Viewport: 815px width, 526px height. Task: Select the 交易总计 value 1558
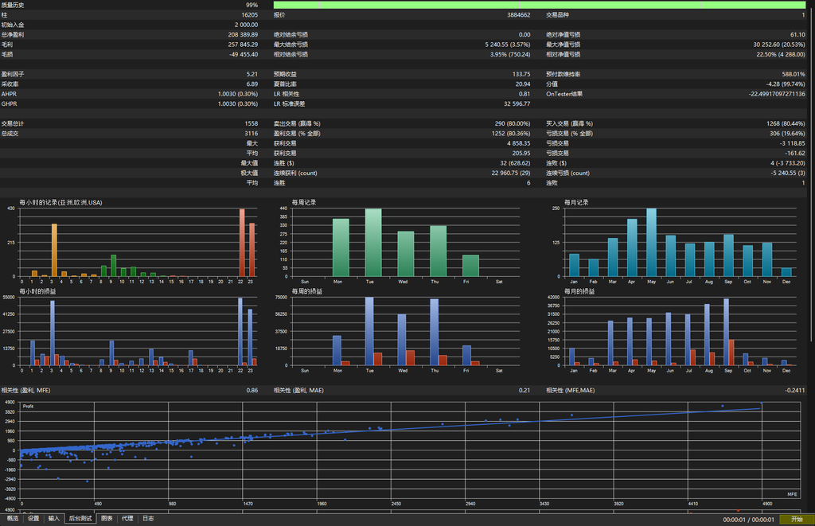coord(251,123)
